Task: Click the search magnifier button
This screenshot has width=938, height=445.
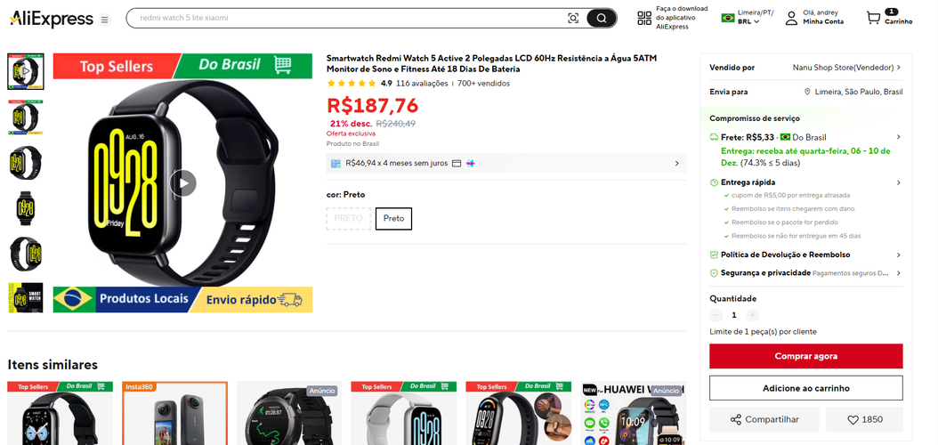Action: [x=602, y=18]
